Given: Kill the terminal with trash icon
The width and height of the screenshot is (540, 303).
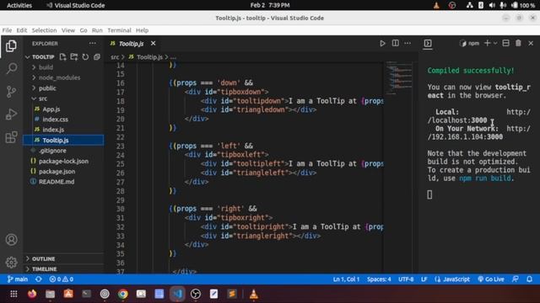Looking at the screenshot, I should [x=518, y=43].
